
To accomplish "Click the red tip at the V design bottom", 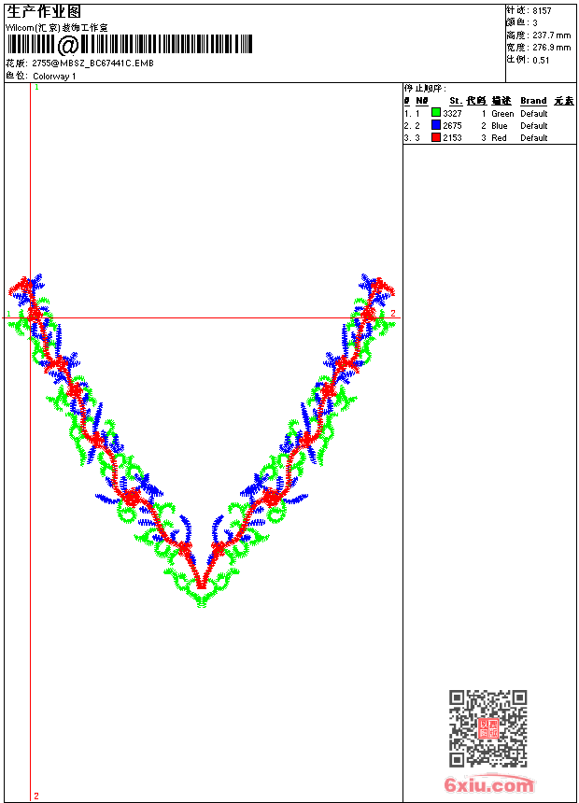I will [201, 585].
